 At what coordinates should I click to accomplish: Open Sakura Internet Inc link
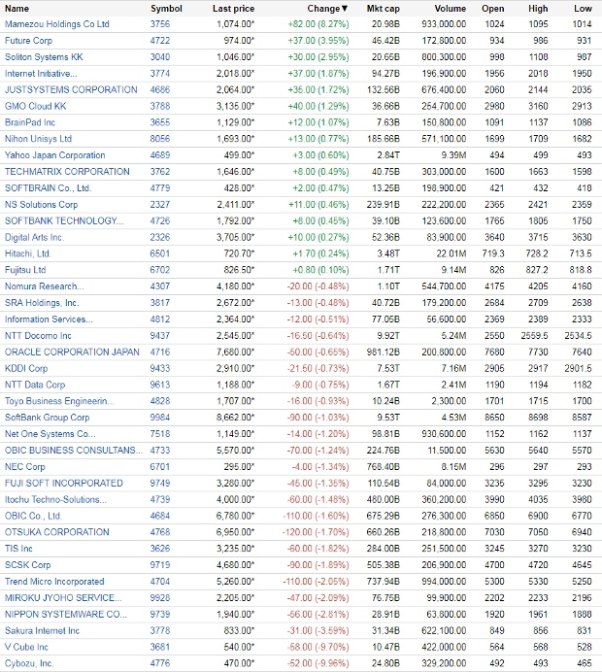[42, 631]
